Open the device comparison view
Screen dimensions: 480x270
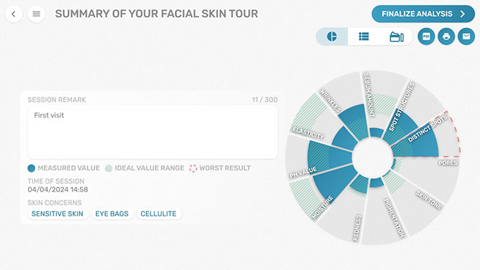pyautogui.click(x=396, y=37)
